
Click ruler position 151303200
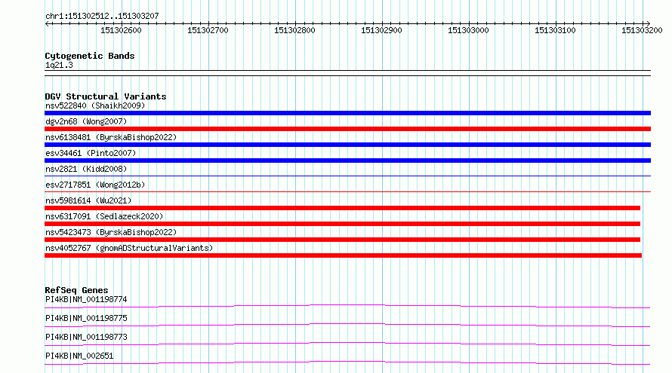642,30
